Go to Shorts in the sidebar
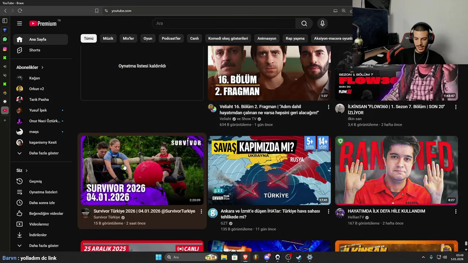Image resolution: width=468 pixels, height=263 pixels. pyautogui.click(x=41, y=50)
